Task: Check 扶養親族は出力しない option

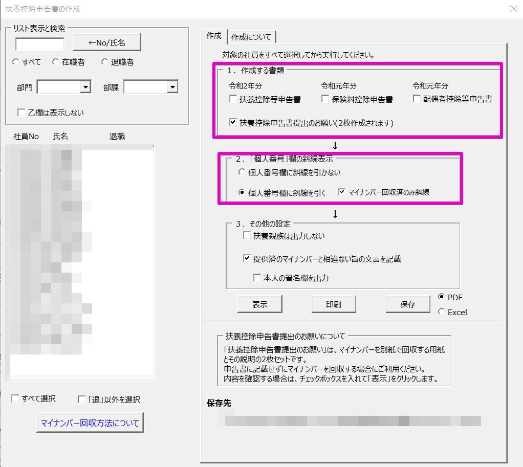Action: point(247,236)
